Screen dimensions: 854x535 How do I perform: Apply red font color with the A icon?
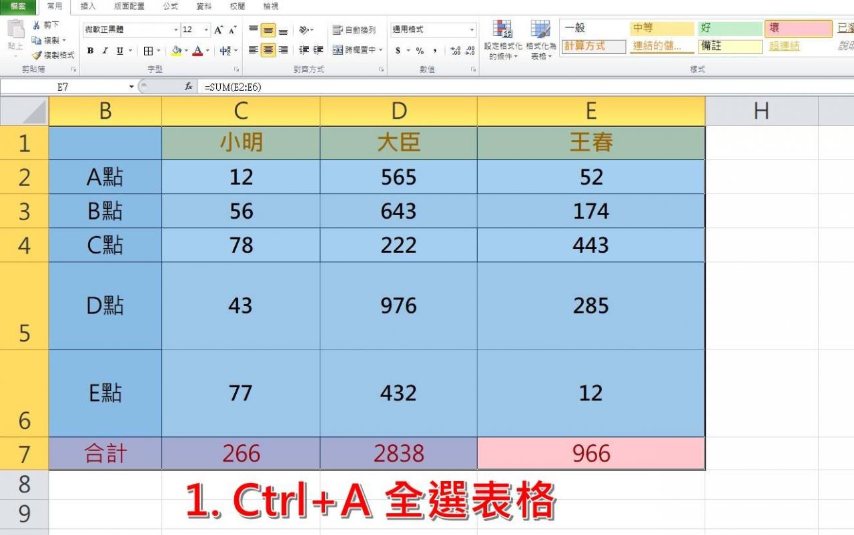click(x=197, y=51)
